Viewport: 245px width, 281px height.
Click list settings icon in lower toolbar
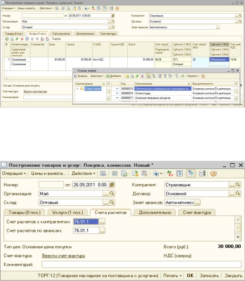click(202, 174)
